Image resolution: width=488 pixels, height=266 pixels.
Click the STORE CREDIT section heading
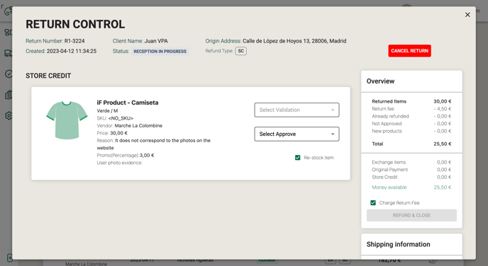(48, 76)
